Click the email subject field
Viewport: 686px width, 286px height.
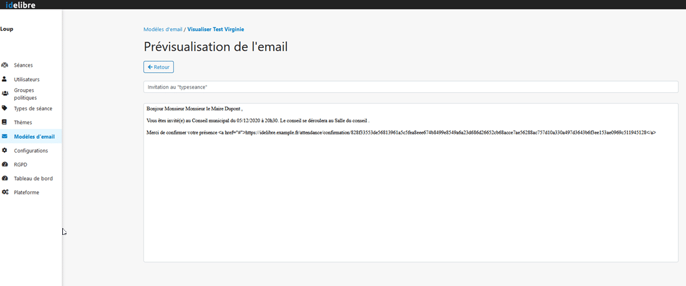(410, 87)
